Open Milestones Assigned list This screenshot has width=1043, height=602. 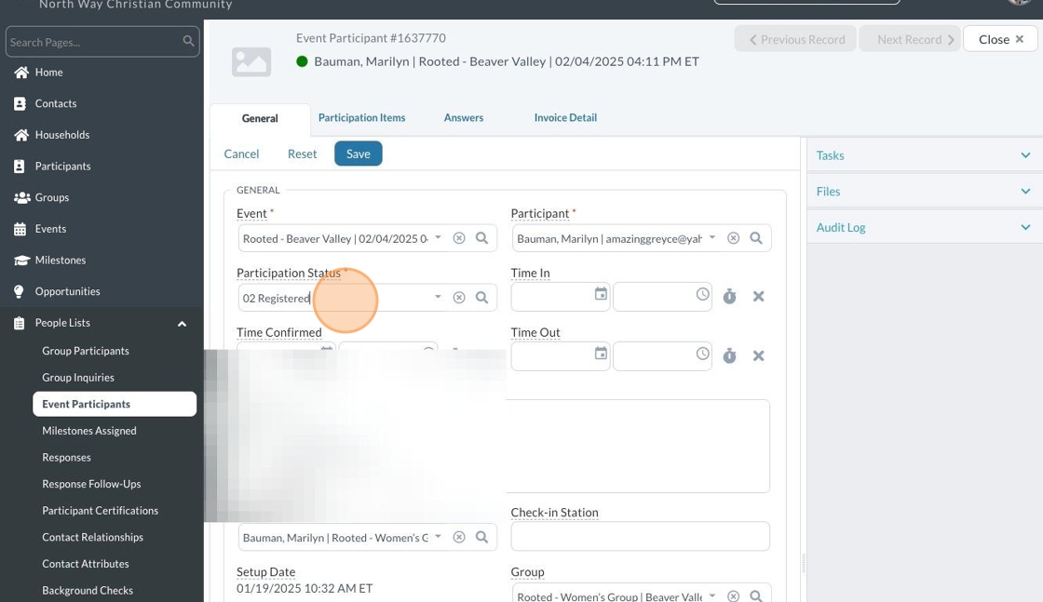(89, 431)
